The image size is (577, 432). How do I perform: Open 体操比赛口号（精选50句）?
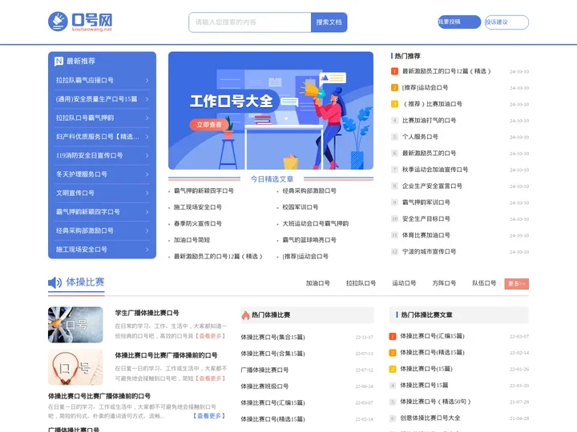[435, 402]
